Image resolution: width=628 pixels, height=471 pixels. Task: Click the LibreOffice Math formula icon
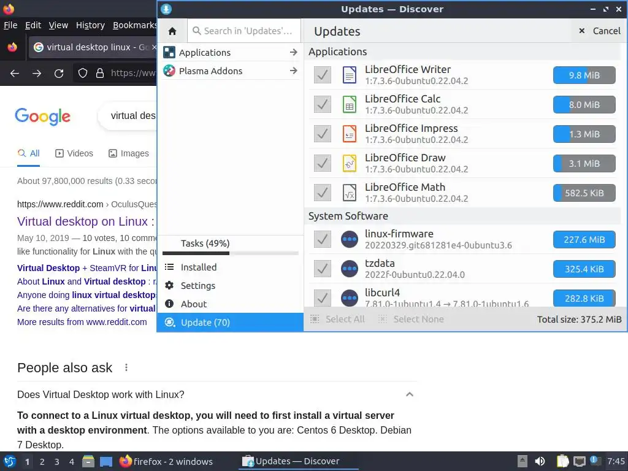pos(349,193)
